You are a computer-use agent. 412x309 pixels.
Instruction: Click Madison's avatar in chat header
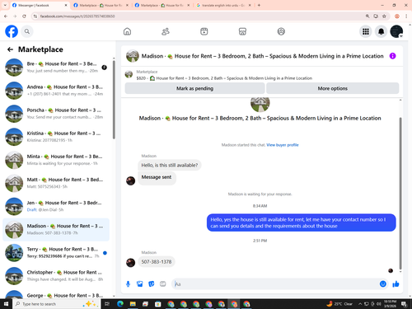click(133, 56)
